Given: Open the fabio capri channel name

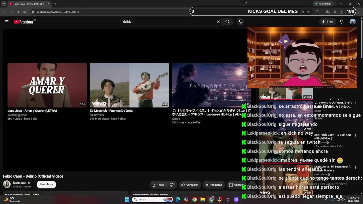Looking at the screenshot, I should coord(20,183).
